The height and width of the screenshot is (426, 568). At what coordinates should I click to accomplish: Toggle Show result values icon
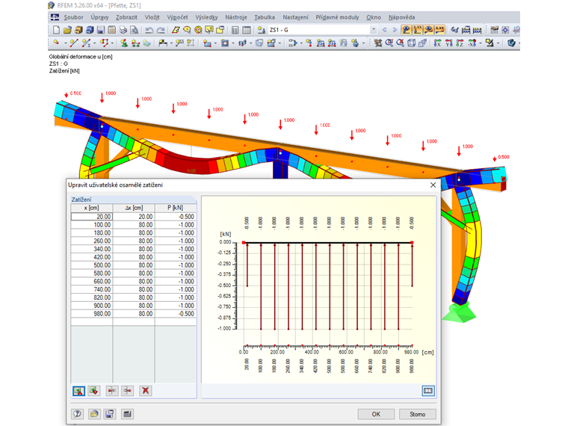click(x=417, y=30)
